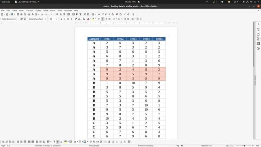Open the File menu
Screen dimensions: 261x147
tap(3, 10)
